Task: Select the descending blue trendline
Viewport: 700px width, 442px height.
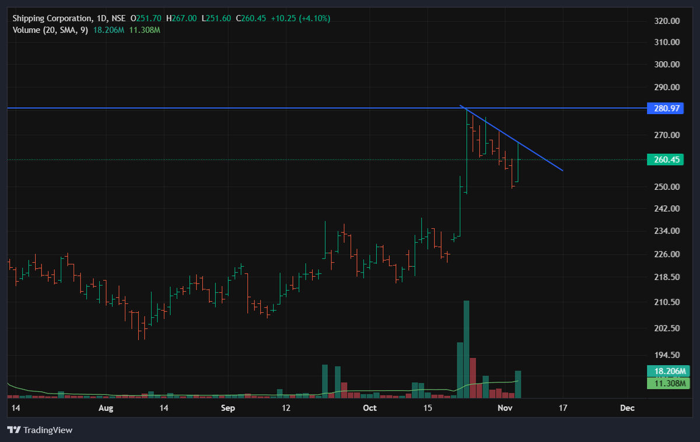Action: point(511,138)
